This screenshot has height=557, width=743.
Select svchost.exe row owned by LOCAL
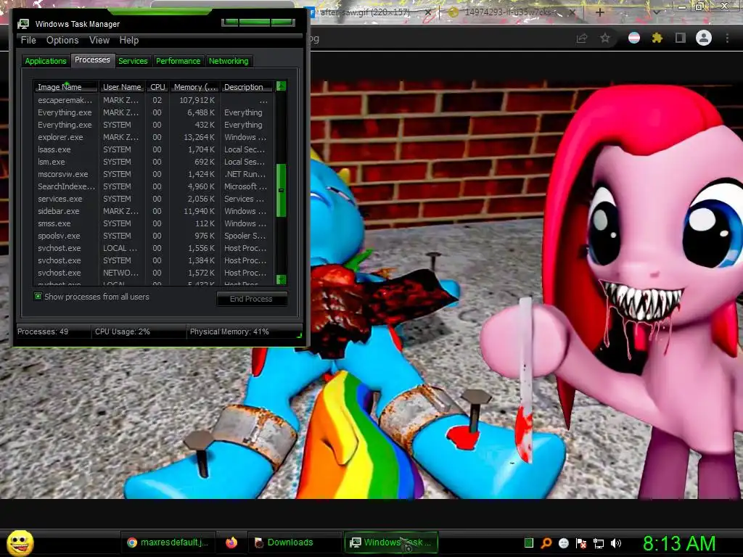click(x=153, y=248)
